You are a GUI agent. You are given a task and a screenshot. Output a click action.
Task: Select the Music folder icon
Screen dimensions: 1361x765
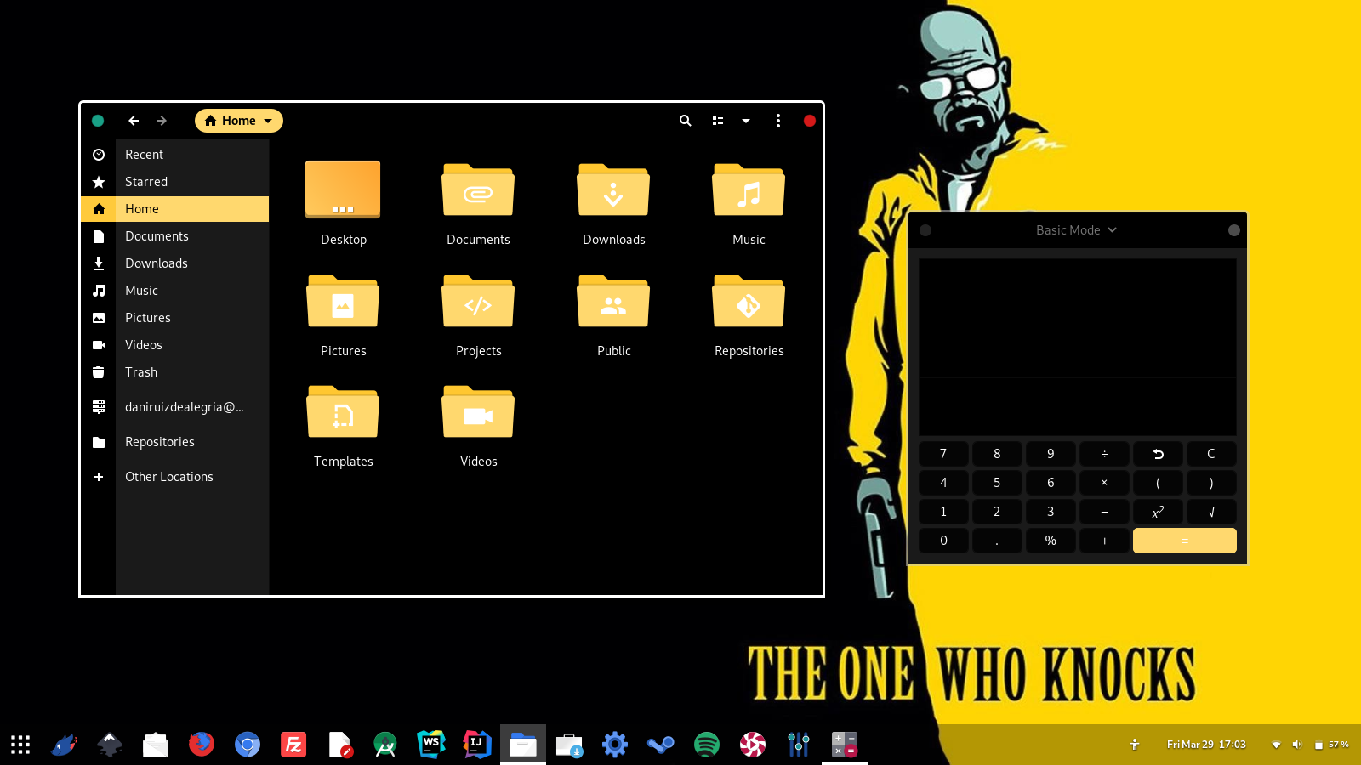749,190
